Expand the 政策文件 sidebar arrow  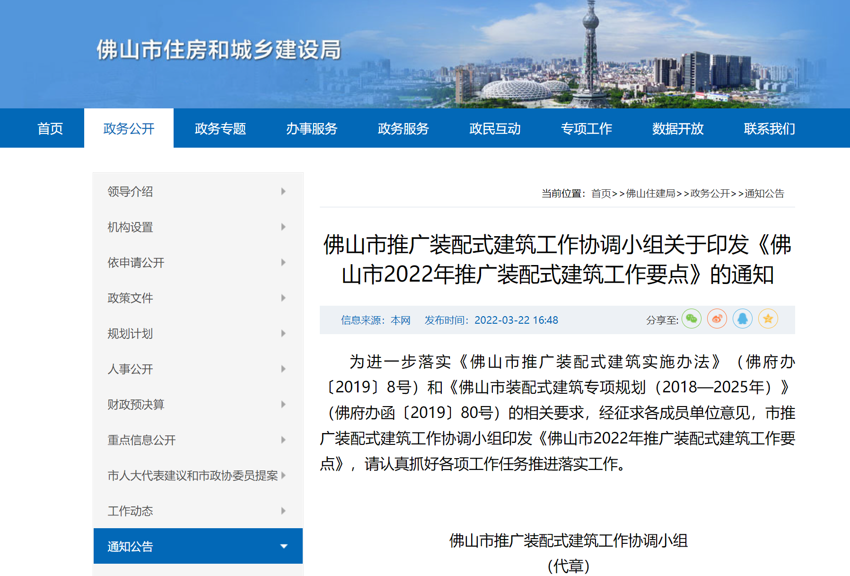click(x=283, y=298)
